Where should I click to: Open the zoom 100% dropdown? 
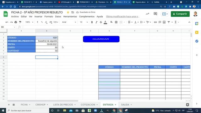coord(29,22)
